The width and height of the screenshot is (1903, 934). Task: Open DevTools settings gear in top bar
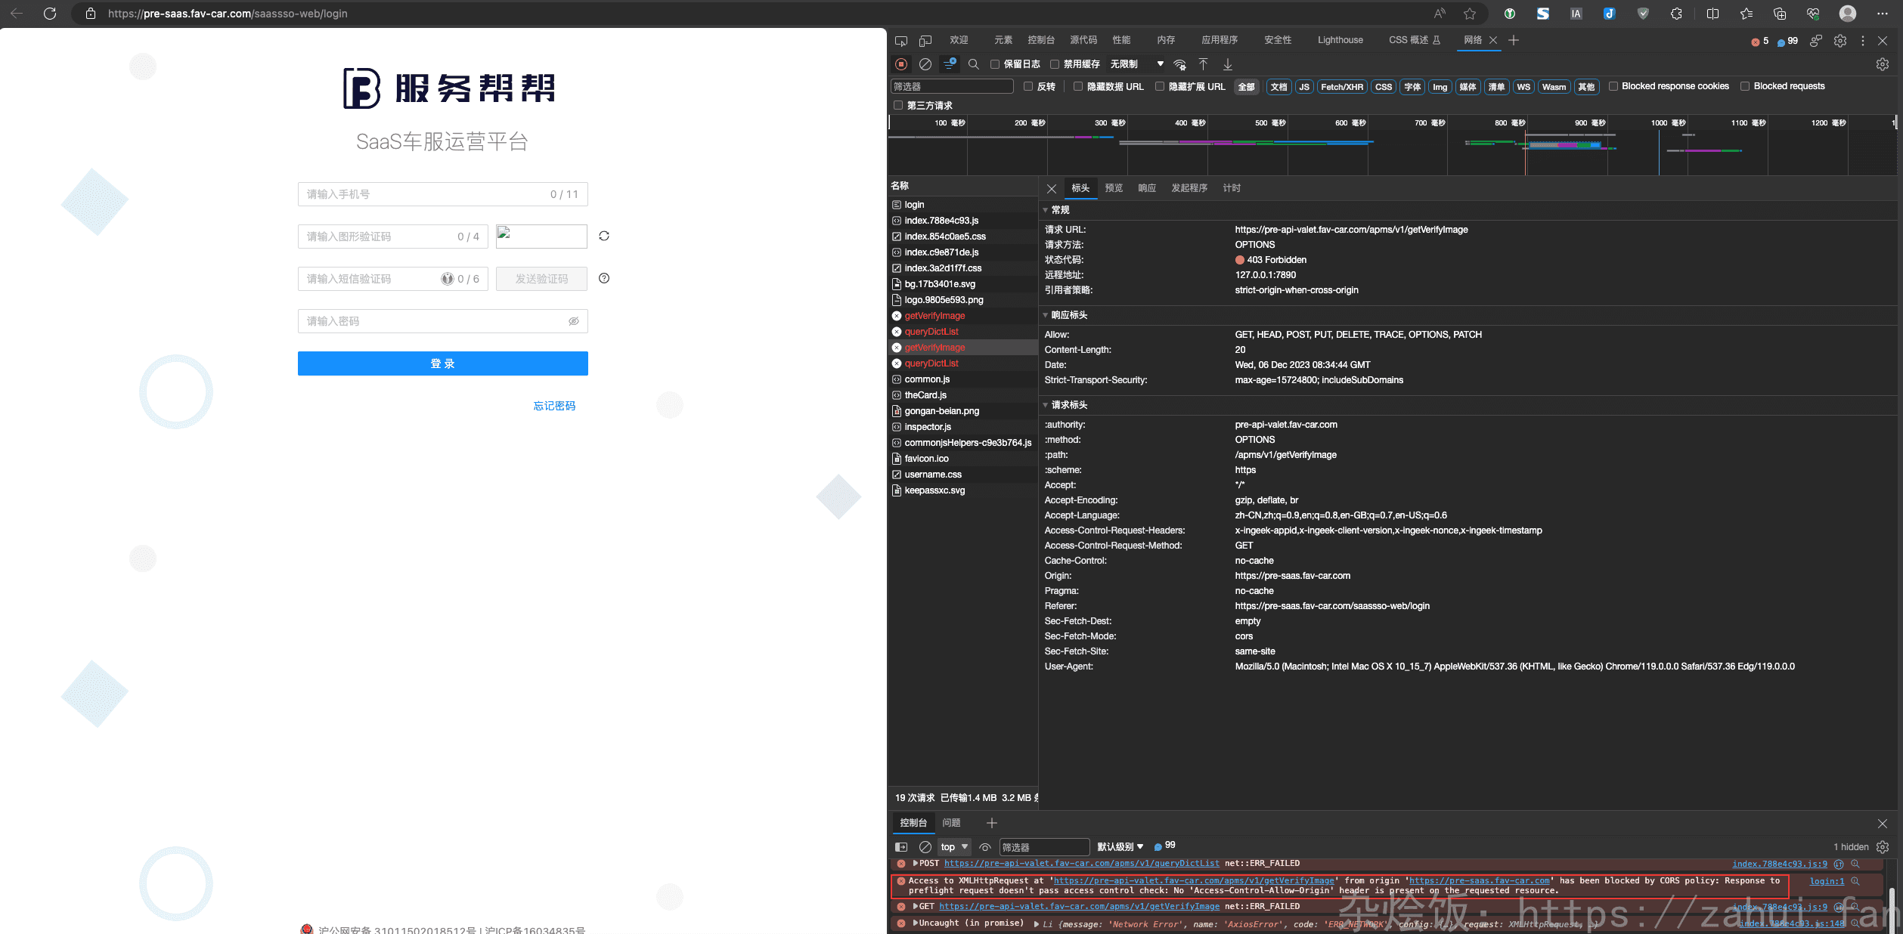(1839, 41)
